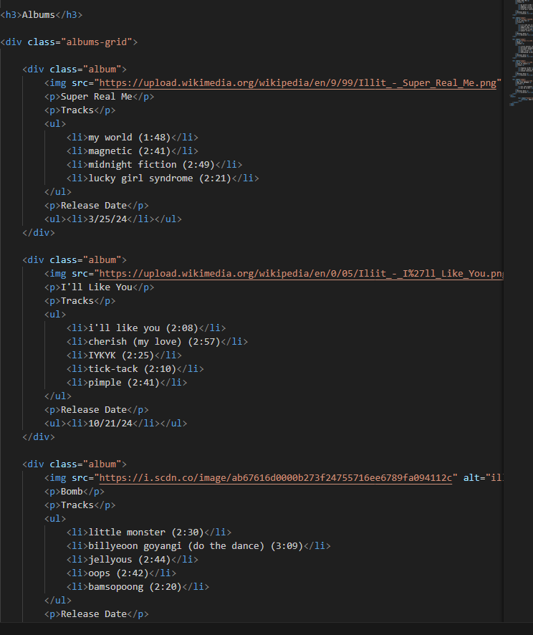Place cursor on the h3 Albums heading line

(x=42, y=15)
